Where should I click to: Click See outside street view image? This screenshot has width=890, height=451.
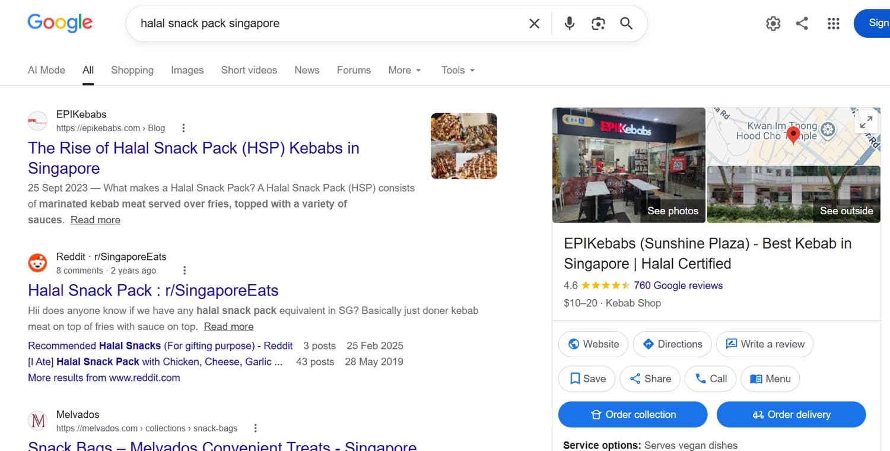click(x=794, y=195)
